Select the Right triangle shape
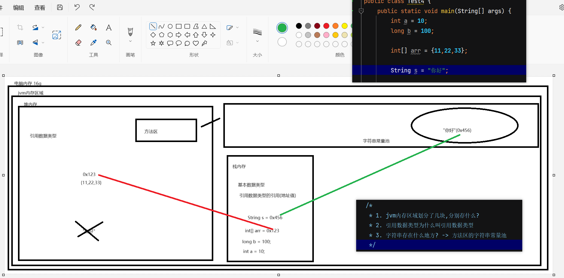Screen dimensions: 564x278 click(x=213, y=26)
